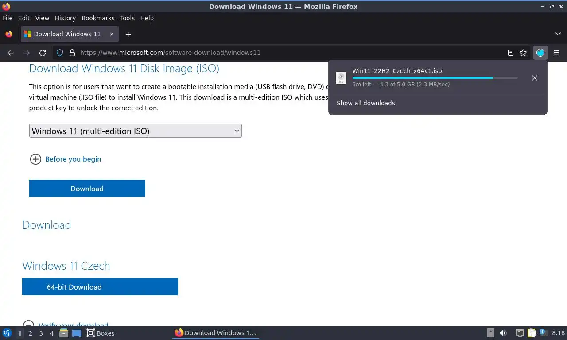Open the Help menu
Viewport: 567px width, 340px height.
(147, 18)
